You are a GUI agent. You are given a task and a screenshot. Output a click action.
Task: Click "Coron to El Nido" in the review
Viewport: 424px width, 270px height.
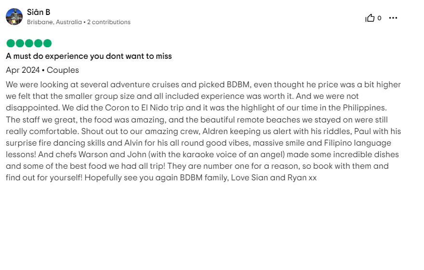(x=123, y=108)
